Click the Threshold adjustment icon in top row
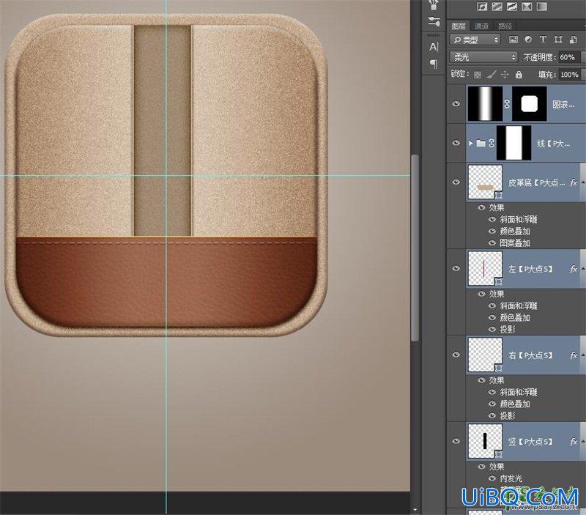Image resolution: width=586 pixels, height=515 pixels. pyautogui.click(x=512, y=7)
